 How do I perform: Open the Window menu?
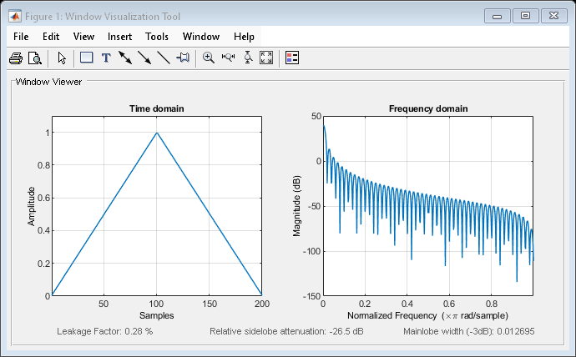(201, 37)
